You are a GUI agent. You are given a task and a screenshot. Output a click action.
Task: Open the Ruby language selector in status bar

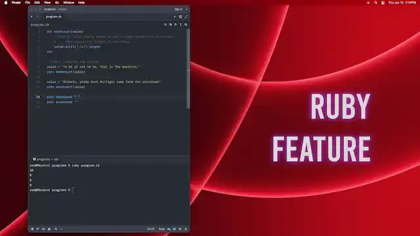pyautogui.click(x=161, y=229)
